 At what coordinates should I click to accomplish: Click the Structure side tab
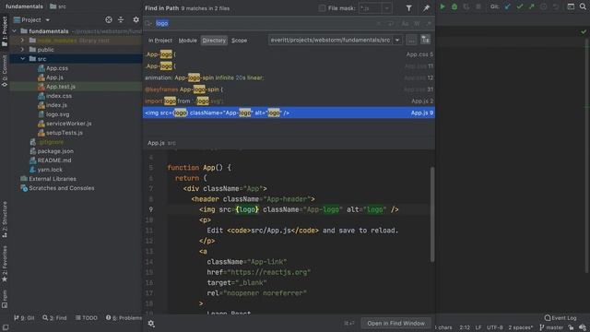[5, 219]
